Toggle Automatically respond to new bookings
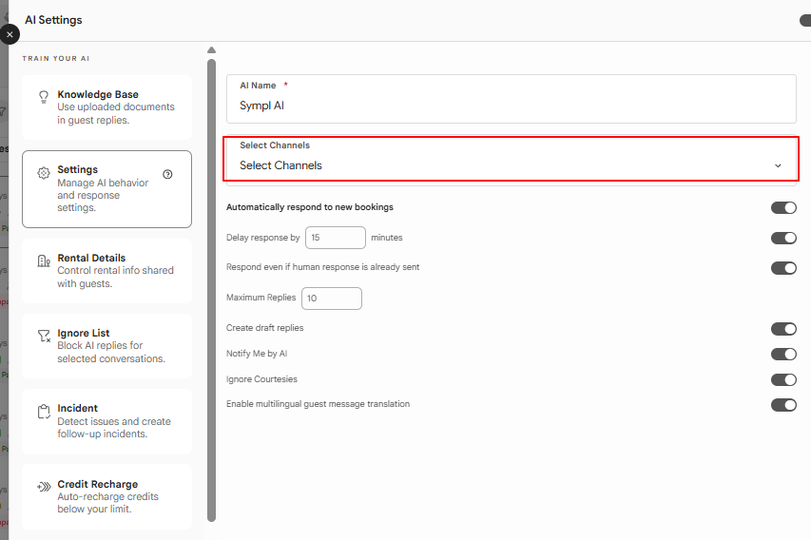The image size is (811, 540). click(783, 208)
